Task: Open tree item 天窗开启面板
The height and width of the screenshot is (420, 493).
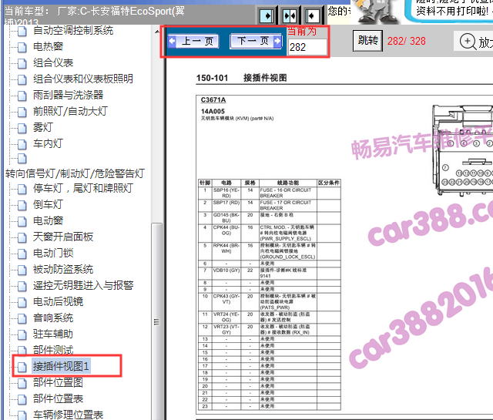Action: pyautogui.click(x=63, y=237)
